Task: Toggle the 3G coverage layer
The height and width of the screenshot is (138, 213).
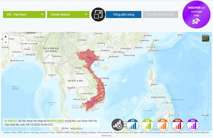Action: pos(147,124)
